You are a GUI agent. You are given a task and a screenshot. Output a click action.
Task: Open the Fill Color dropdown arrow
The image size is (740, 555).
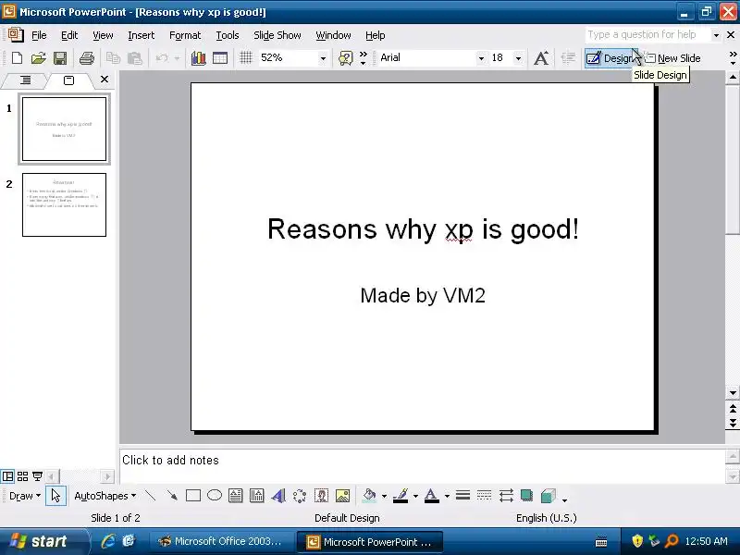coord(384,496)
